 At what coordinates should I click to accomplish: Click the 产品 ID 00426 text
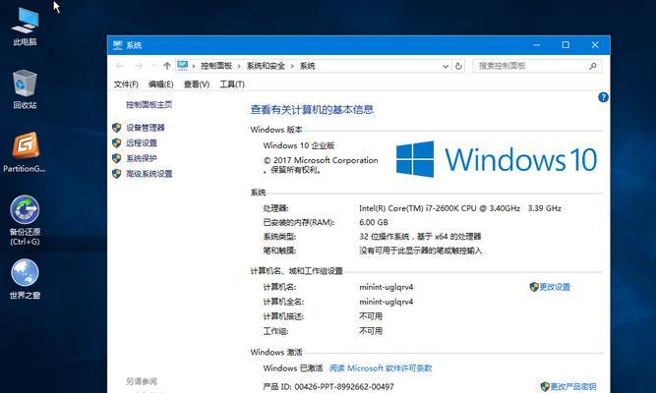[328, 387]
